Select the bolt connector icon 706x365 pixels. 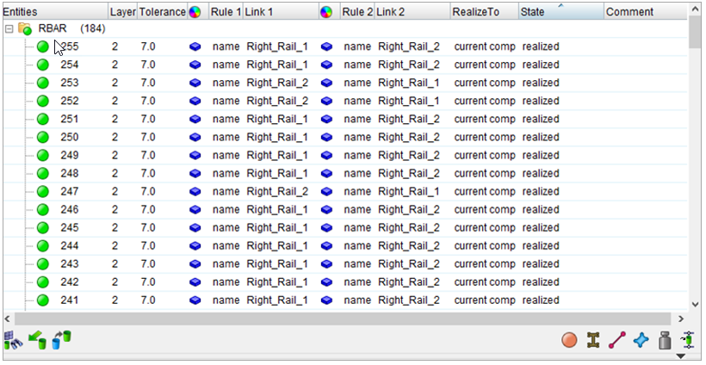593,340
